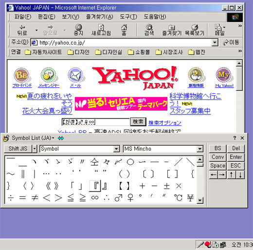Click the Enter button in Symbol List
This screenshot has width=253, height=250.
[235, 157]
